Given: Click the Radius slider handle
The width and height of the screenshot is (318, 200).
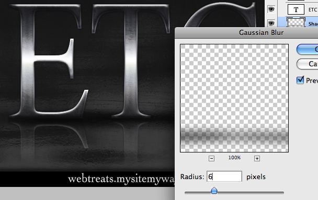Looking at the screenshot, I should (x=214, y=191).
